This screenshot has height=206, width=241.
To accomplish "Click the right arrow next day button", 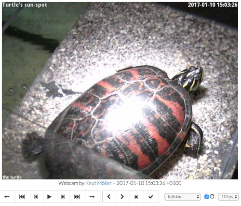I will pyautogui.click(x=93, y=197).
